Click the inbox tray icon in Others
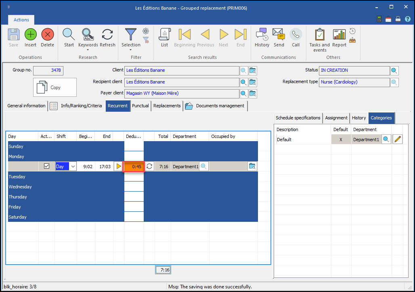This screenshot has height=292, width=415. [x=352, y=40]
